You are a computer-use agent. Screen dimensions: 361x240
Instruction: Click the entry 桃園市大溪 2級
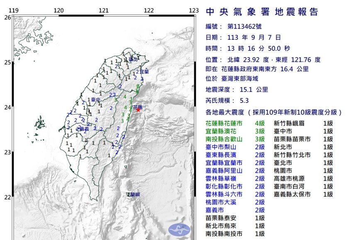coord(235,202)
